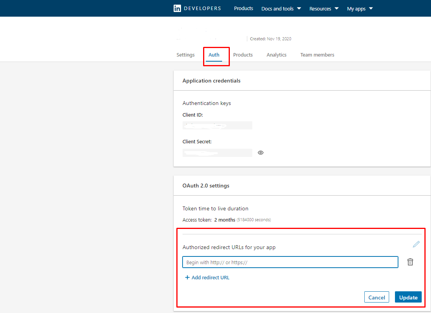Click the OAuth 2.0 settings heading
The height and width of the screenshot is (313, 431).
click(206, 186)
